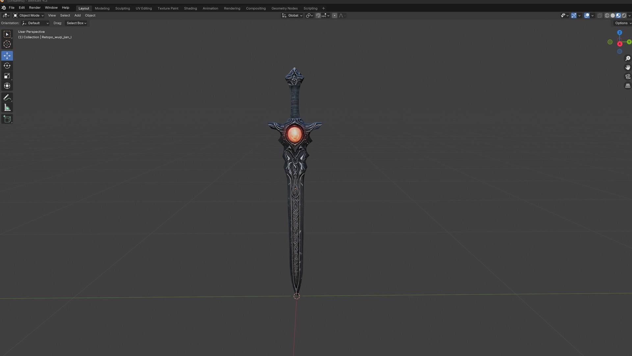Switch perspective/orthographic grid icon
Image resolution: width=632 pixels, height=356 pixels.
coord(628,86)
